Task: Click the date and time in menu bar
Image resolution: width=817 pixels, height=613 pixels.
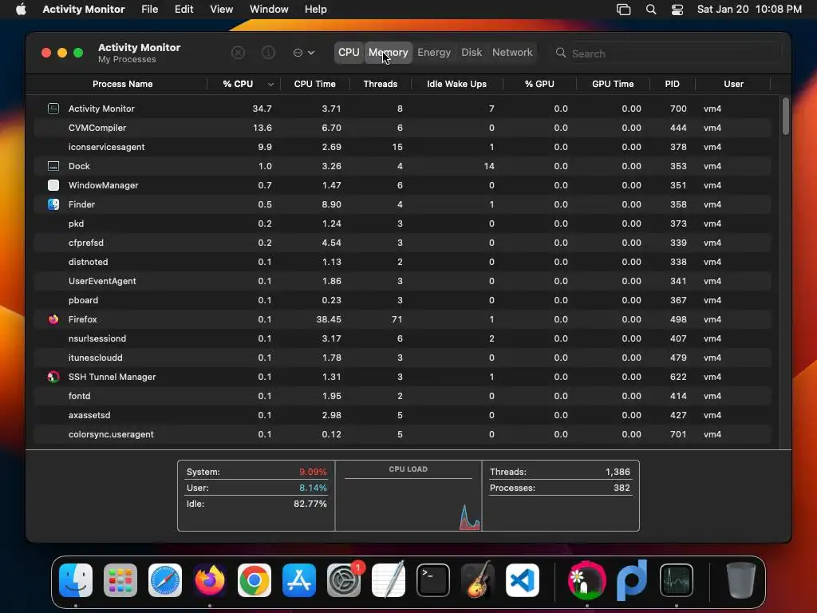Action: [x=749, y=10]
